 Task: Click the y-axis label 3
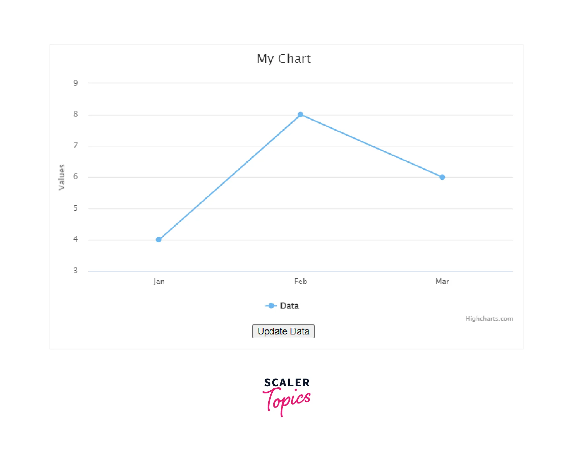(76, 270)
